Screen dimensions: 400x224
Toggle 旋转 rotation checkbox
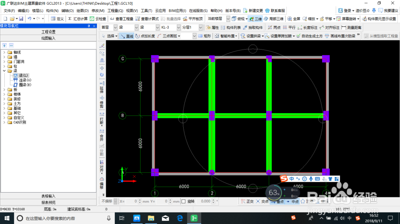pos(184,201)
